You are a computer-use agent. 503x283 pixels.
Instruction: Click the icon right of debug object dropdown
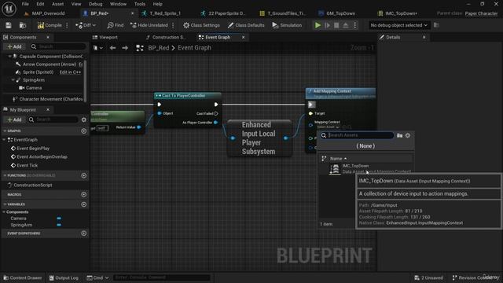(x=436, y=24)
